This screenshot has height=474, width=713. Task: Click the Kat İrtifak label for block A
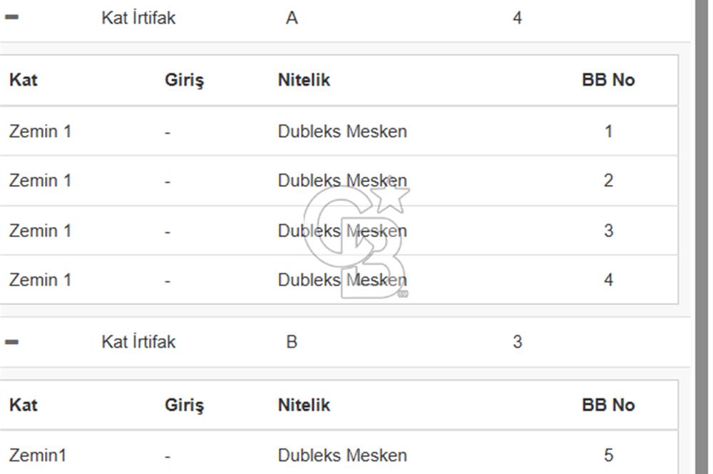138,19
